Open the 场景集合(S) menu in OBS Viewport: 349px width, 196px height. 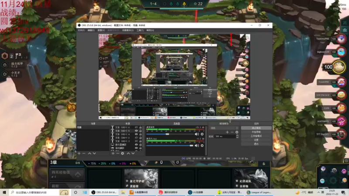coord(128,30)
